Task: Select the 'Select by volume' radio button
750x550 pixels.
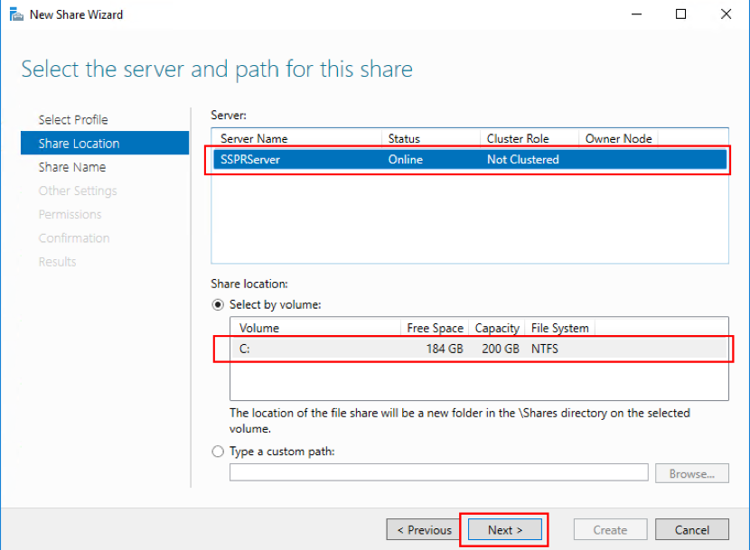Action: pyautogui.click(x=218, y=304)
